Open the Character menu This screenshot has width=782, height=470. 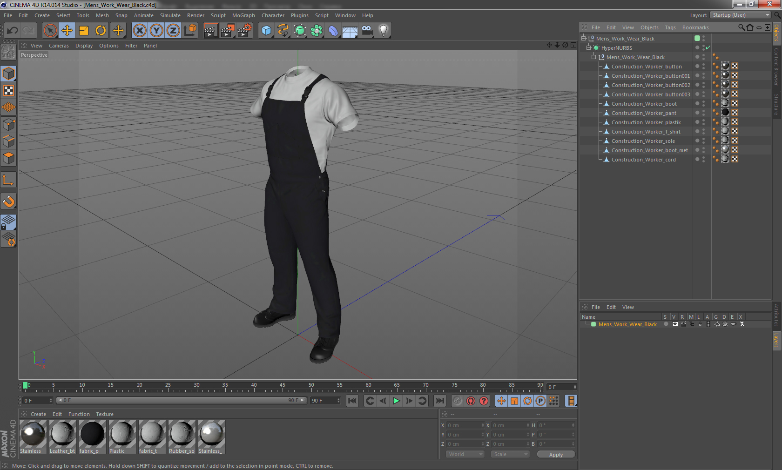click(273, 15)
